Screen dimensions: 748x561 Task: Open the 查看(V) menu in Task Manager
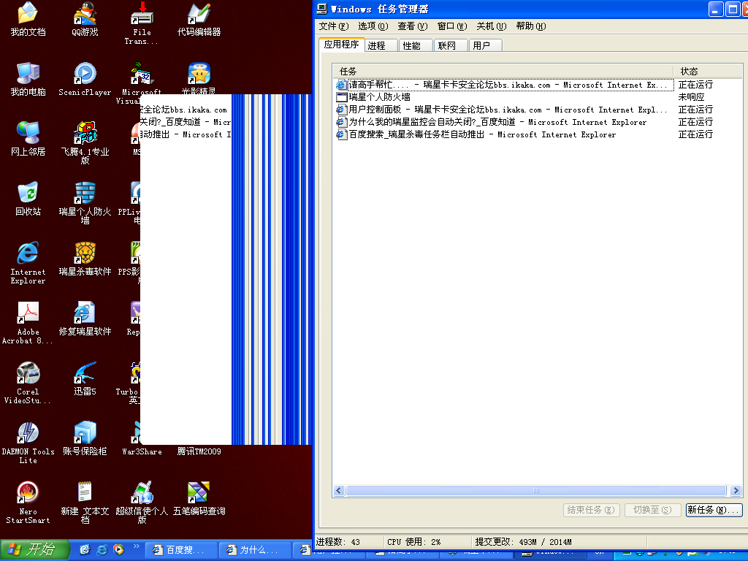(x=413, y=26)
